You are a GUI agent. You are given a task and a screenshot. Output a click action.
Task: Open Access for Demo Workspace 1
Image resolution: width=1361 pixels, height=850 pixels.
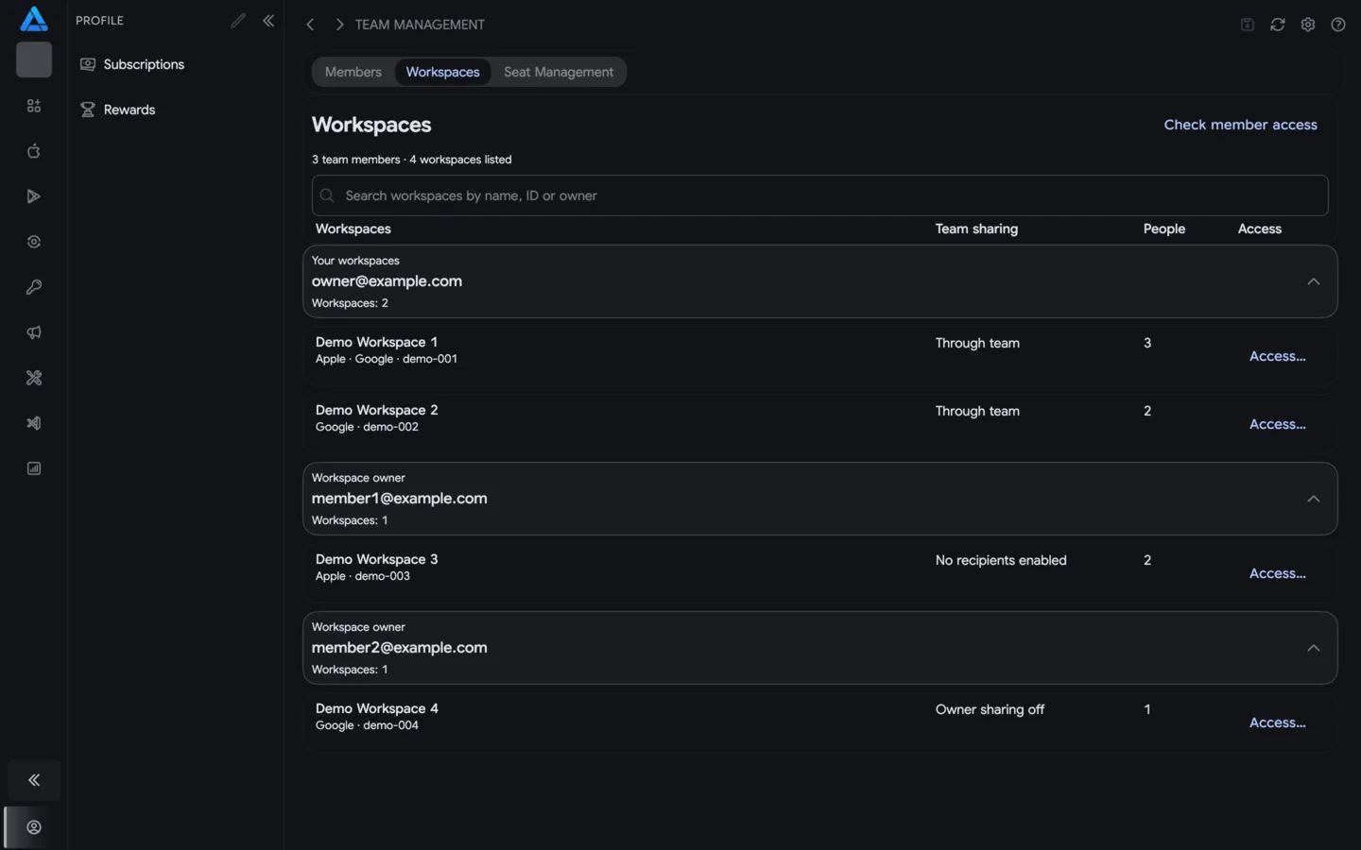[x=1278, y=356]
